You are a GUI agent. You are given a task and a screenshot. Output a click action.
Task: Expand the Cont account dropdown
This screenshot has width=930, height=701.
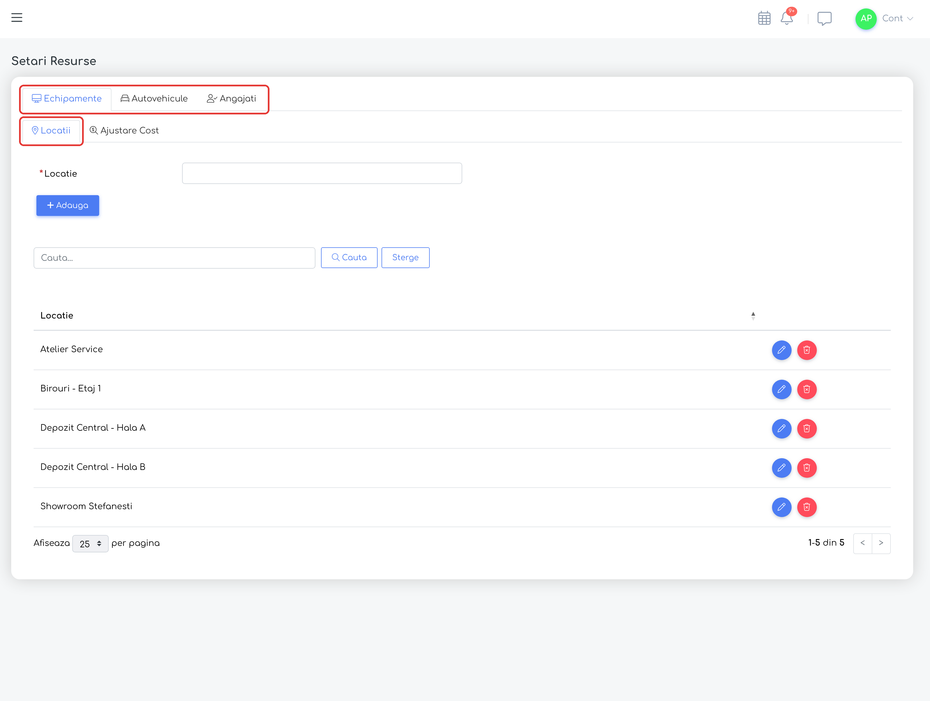(x=897, y=19)
